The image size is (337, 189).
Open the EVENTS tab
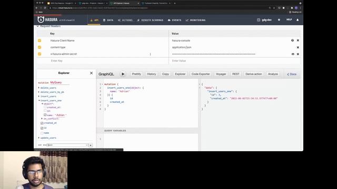click(174, 20)
